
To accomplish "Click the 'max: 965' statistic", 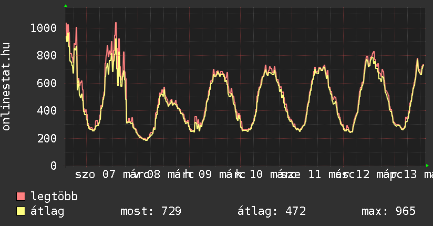I will [x=388, y=211].
